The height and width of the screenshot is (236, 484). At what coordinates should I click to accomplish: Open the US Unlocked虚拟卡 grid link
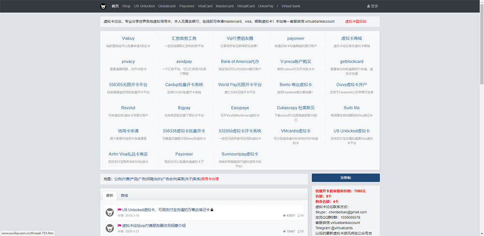point(351,131)
